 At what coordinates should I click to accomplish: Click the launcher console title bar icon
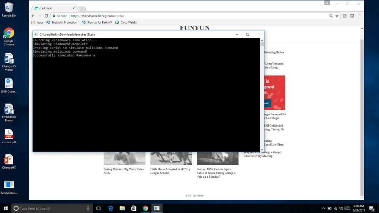click(36, 34)
